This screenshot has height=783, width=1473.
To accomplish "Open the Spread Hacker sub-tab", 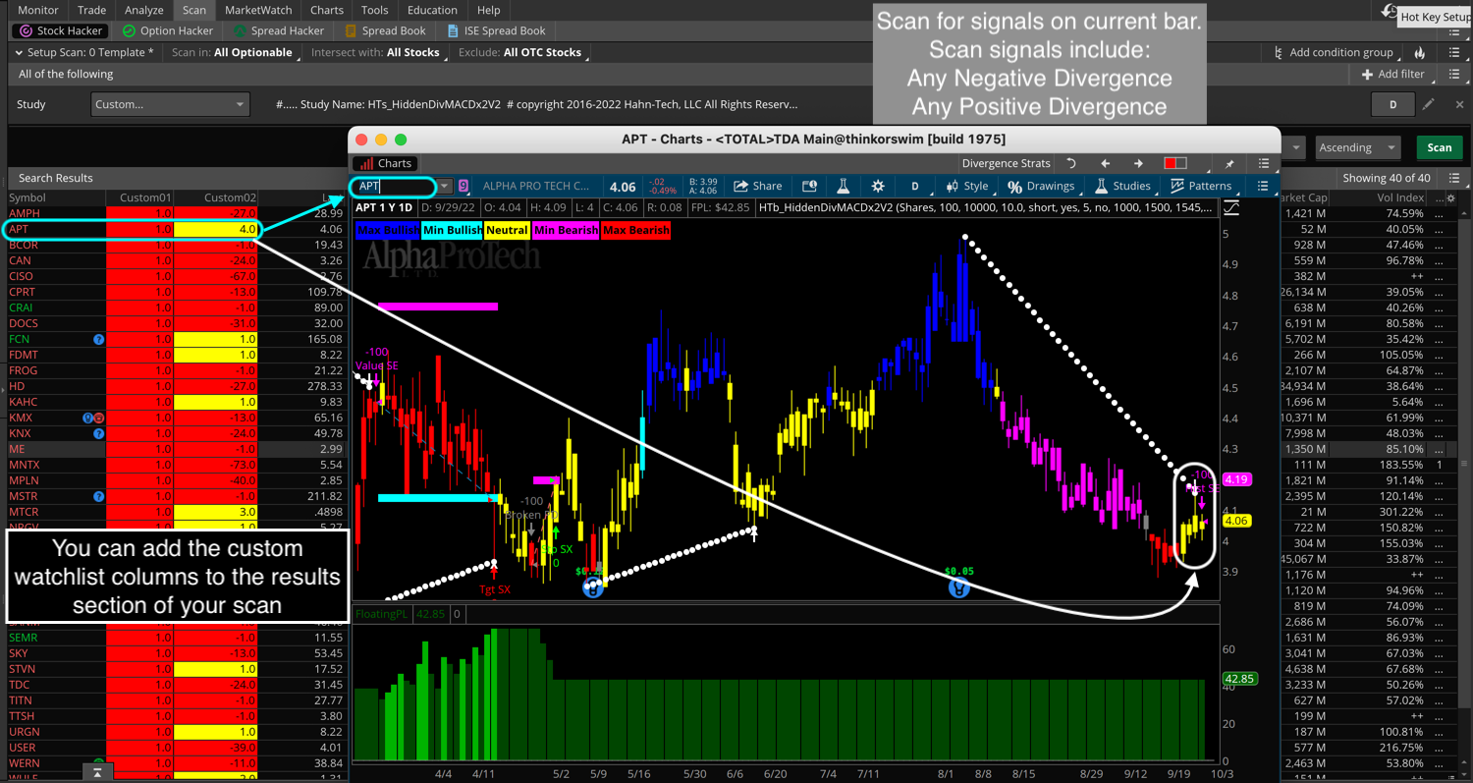I will (x=279, y=30).
